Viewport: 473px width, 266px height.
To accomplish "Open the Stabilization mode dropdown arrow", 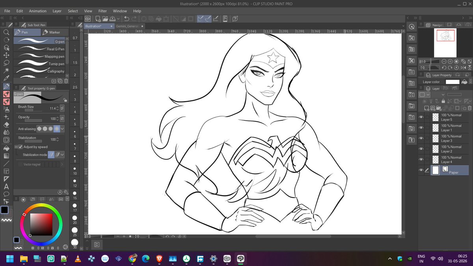I will pyautogui.click(x=63, y=155).
